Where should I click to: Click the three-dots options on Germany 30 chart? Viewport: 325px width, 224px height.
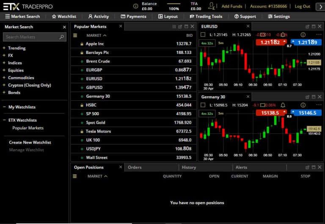tap(319, 105)
